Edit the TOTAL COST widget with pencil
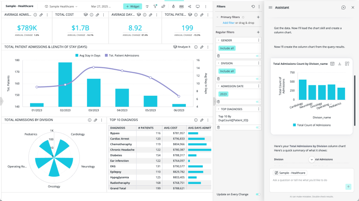Screen dimensions: 359x201 97,15
